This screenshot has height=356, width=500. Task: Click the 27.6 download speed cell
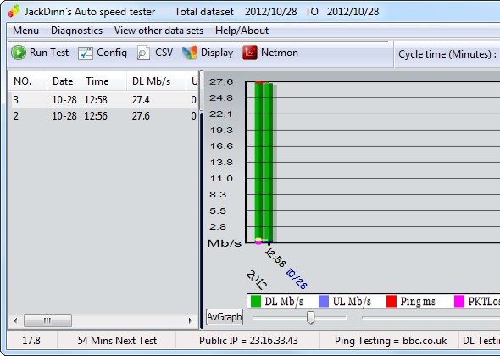click(141, 116)
